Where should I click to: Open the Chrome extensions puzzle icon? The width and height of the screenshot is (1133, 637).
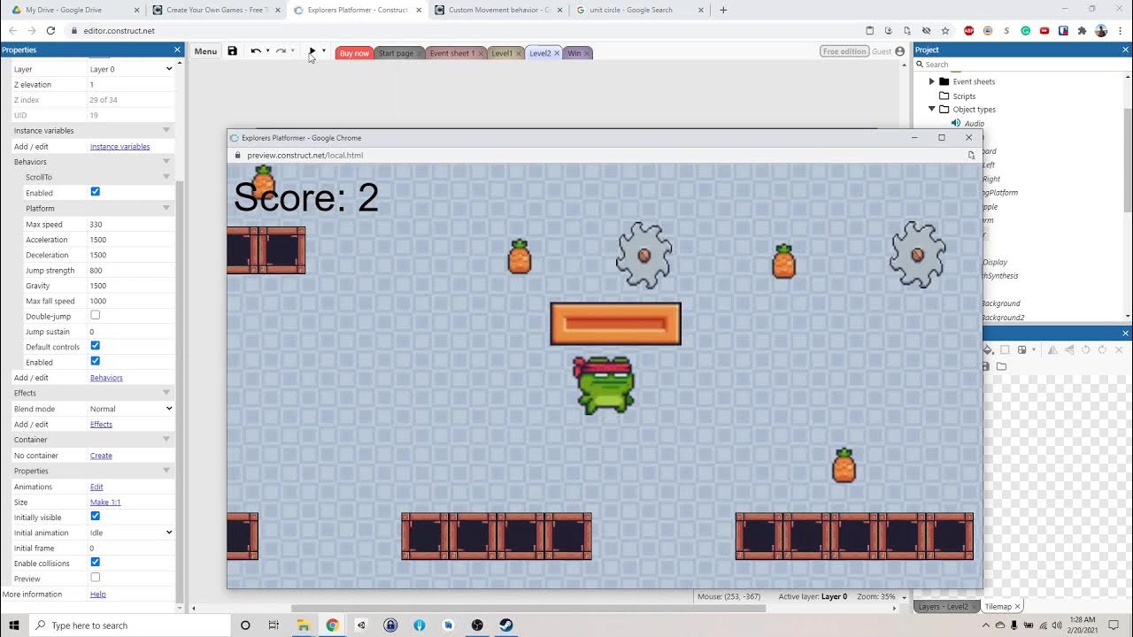[1082, 31]
